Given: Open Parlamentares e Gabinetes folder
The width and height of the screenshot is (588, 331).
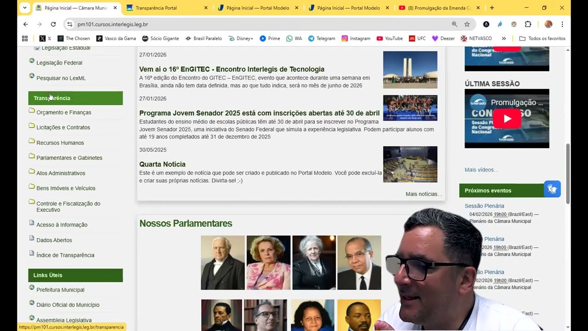Looking at the screenshot, I should 69,158.
